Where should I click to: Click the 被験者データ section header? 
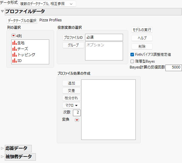coord(20,157)
